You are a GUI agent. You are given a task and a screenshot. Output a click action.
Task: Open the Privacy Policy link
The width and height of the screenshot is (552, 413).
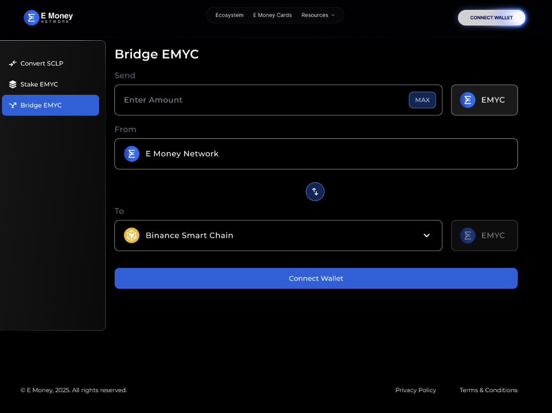tap(415, 390)
